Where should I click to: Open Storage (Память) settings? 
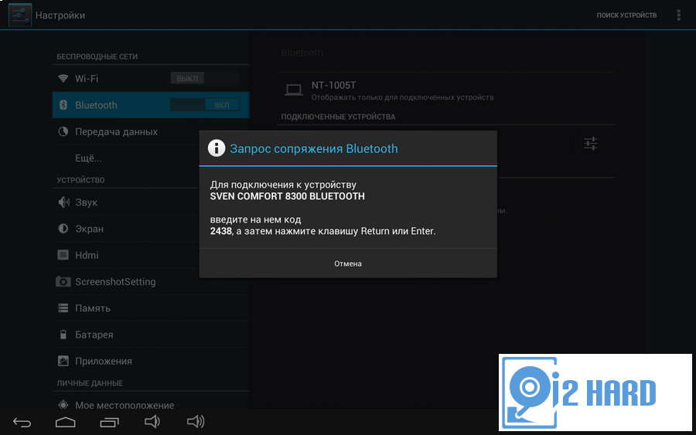pyautogui.click(x=151, y=308)
